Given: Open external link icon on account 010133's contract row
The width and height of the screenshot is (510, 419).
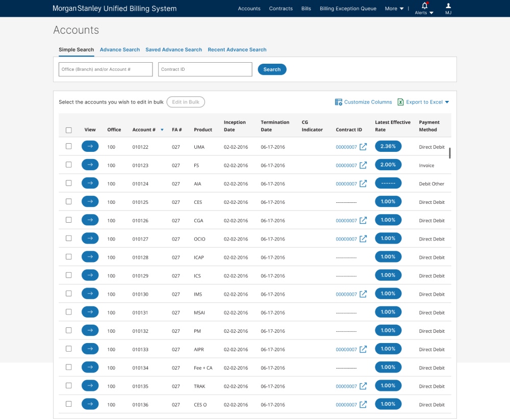Looking at the screenshot, I should coord(363,349).
